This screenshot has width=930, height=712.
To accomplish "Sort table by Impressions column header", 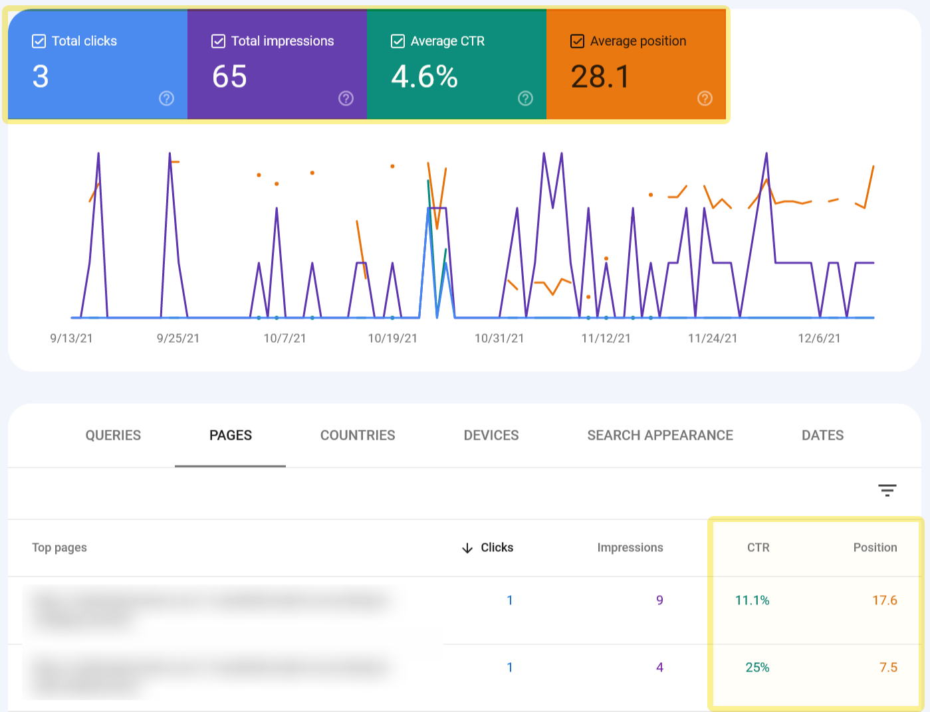I will click(x=630, y=547).
